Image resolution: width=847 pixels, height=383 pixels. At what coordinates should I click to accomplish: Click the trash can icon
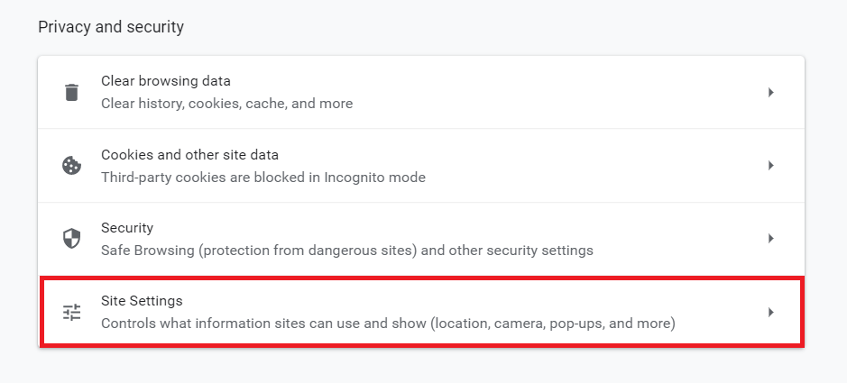[x=71, y=92]
